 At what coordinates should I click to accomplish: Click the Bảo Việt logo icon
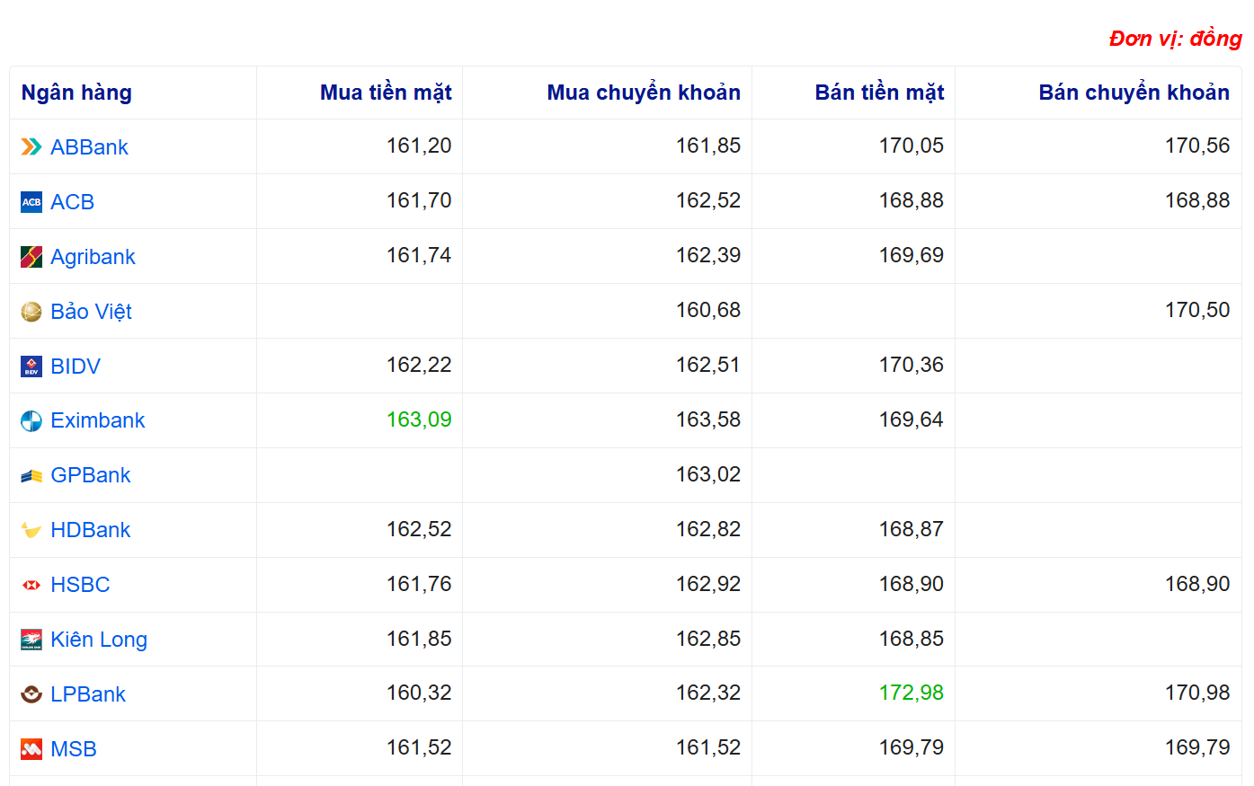31,312
